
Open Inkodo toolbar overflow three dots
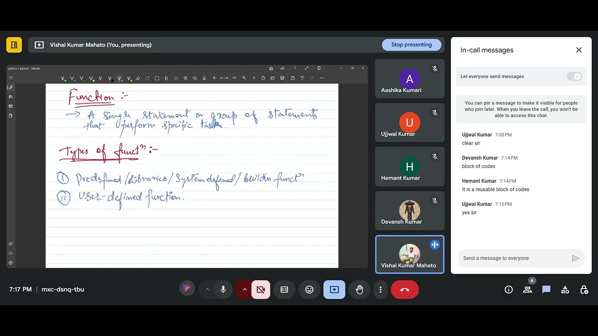[322, 78]
